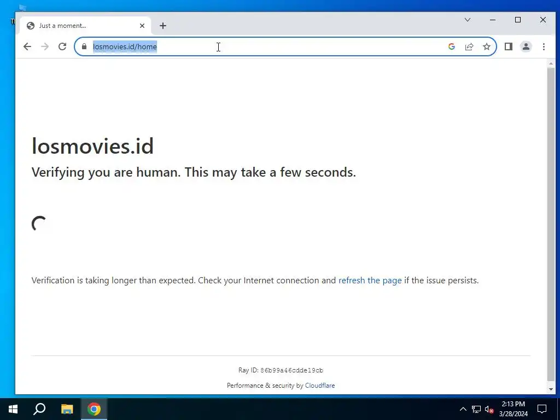Click the muted volume tray icon
This screenshot has height=420, width=560.
(489, 409)
